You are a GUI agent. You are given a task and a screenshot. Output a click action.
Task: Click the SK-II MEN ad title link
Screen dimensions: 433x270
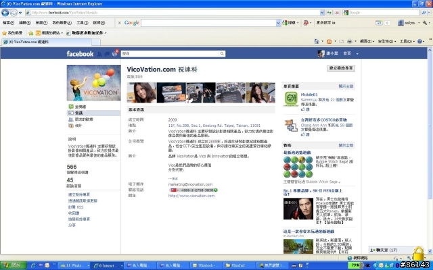[313, 192]
